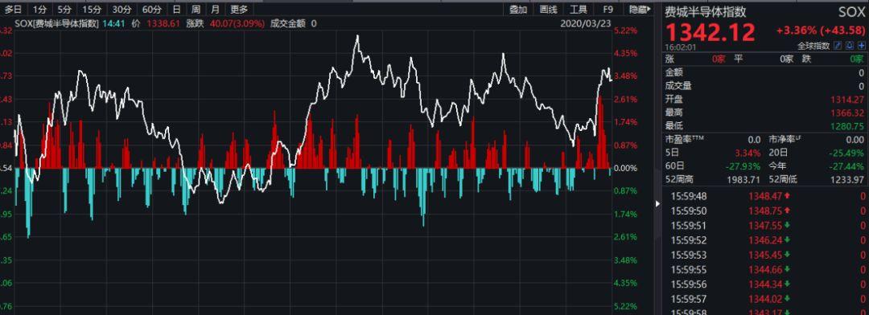Click the 叠加 overlay button
869x315 pixels.
[x=518, y=10]
